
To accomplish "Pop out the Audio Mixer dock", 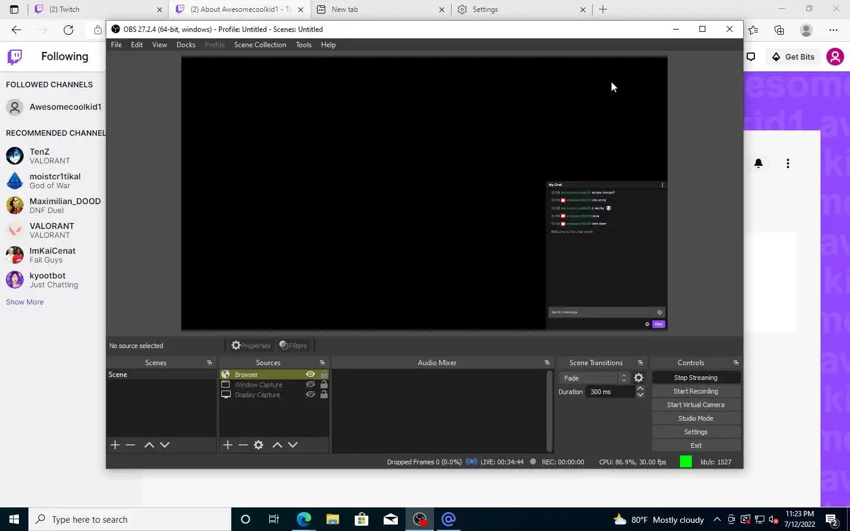I will [547, 363].
